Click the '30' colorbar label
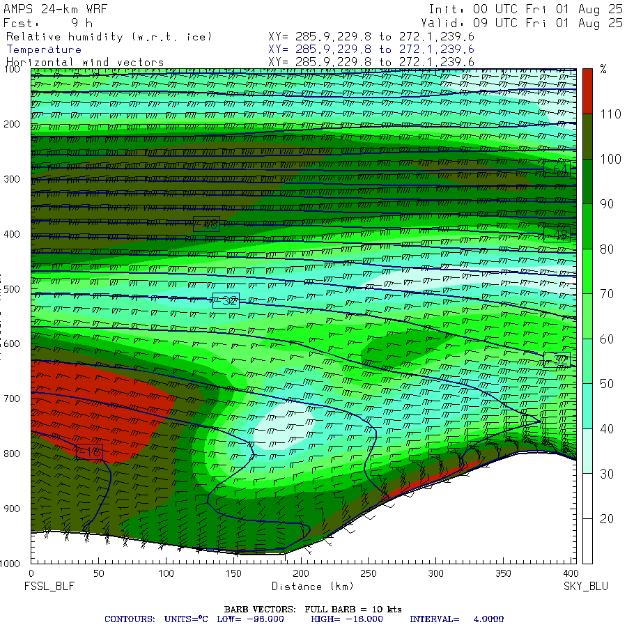The height and width of the screenshot is (627, 627). [607, 474]
